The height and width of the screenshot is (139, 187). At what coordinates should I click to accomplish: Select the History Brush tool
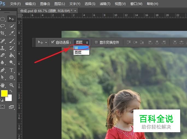point(11,48)
